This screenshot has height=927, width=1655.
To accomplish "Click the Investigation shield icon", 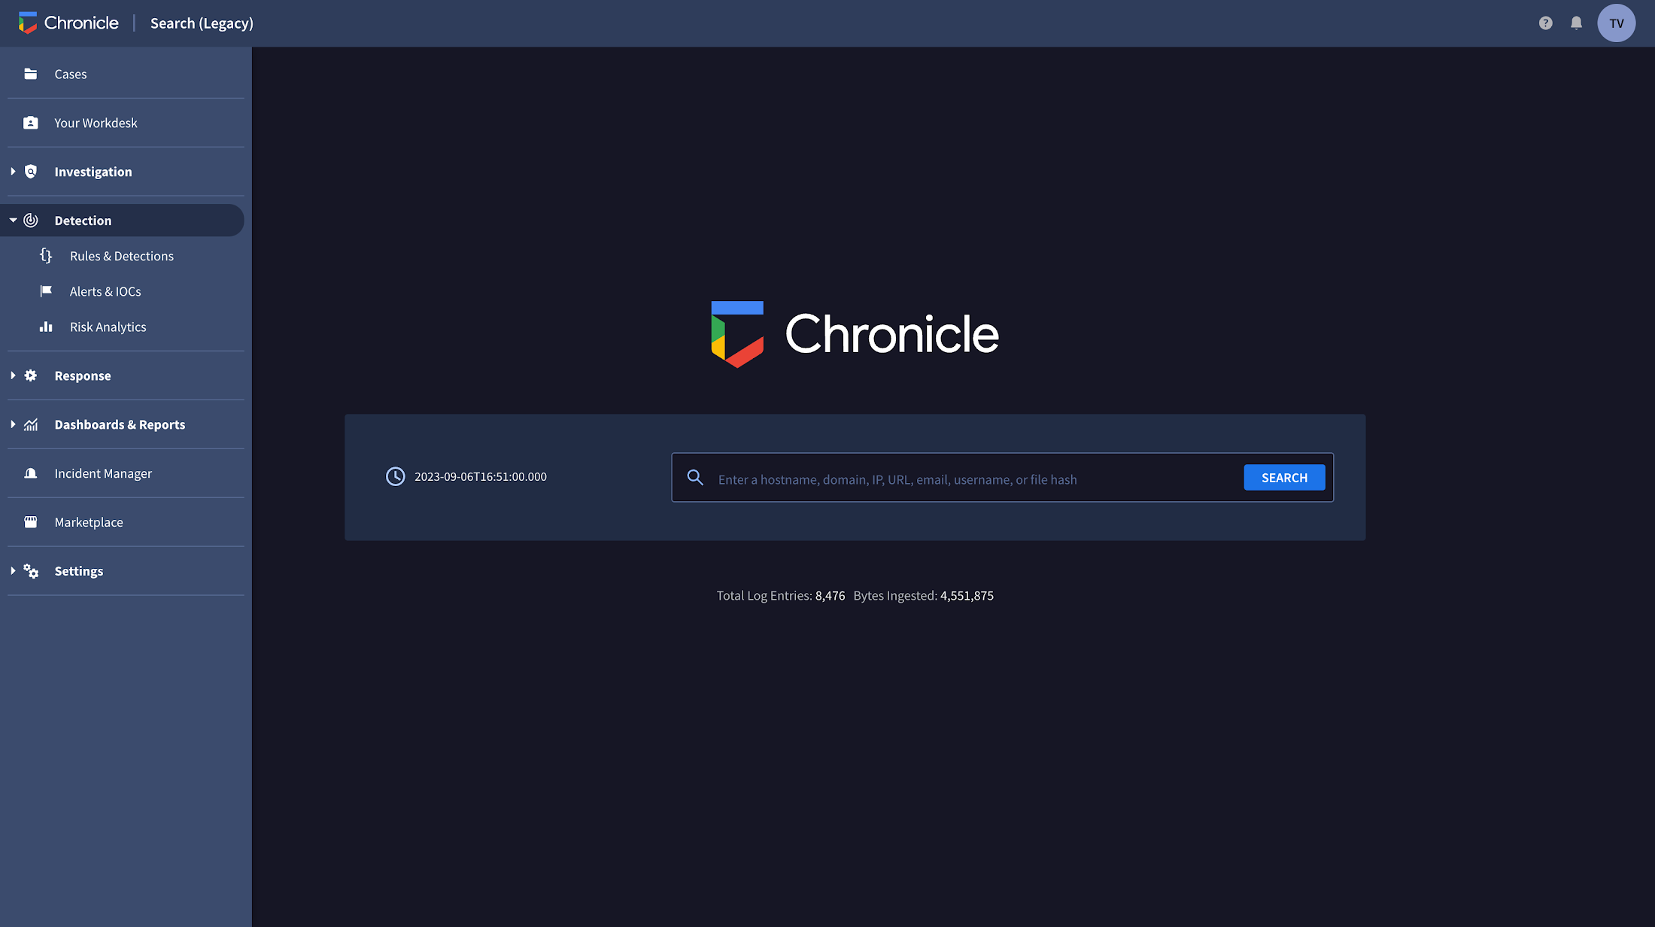I will coord(31,171).
